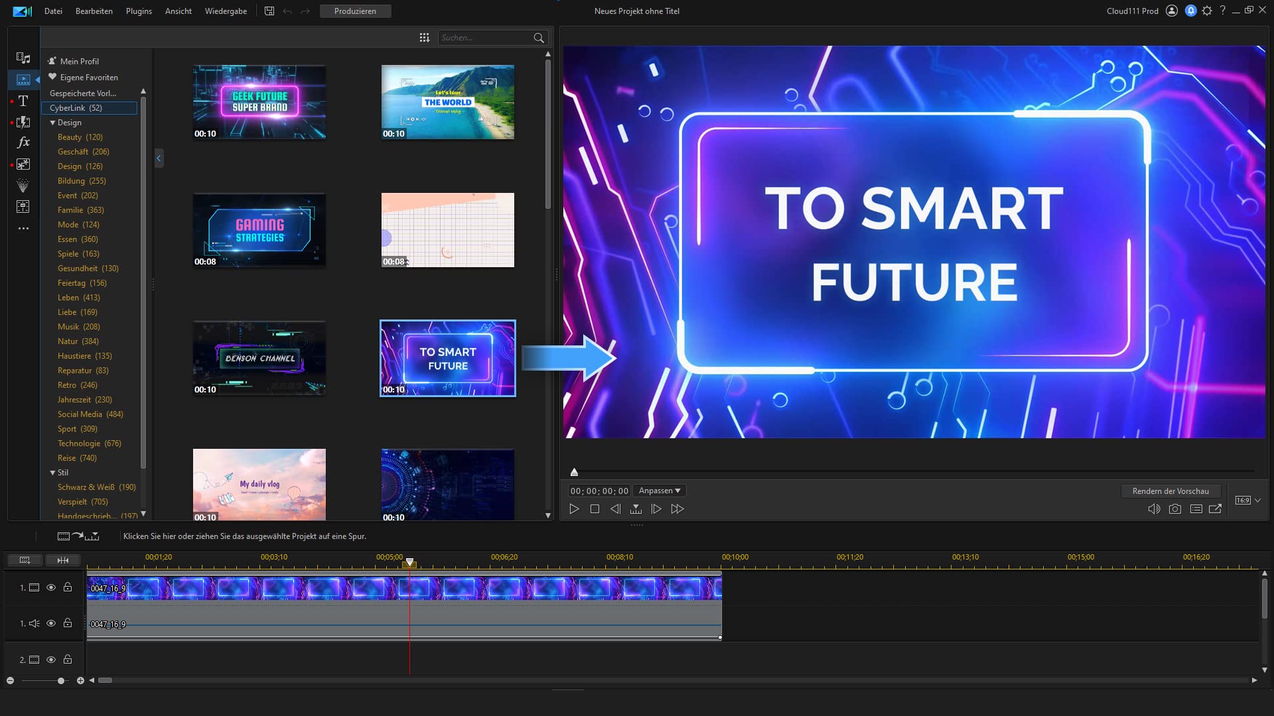Switch library to grid view icon
Image resolution: width=1274 pixels, height=716 pixels.
click(x=425, y=38)
